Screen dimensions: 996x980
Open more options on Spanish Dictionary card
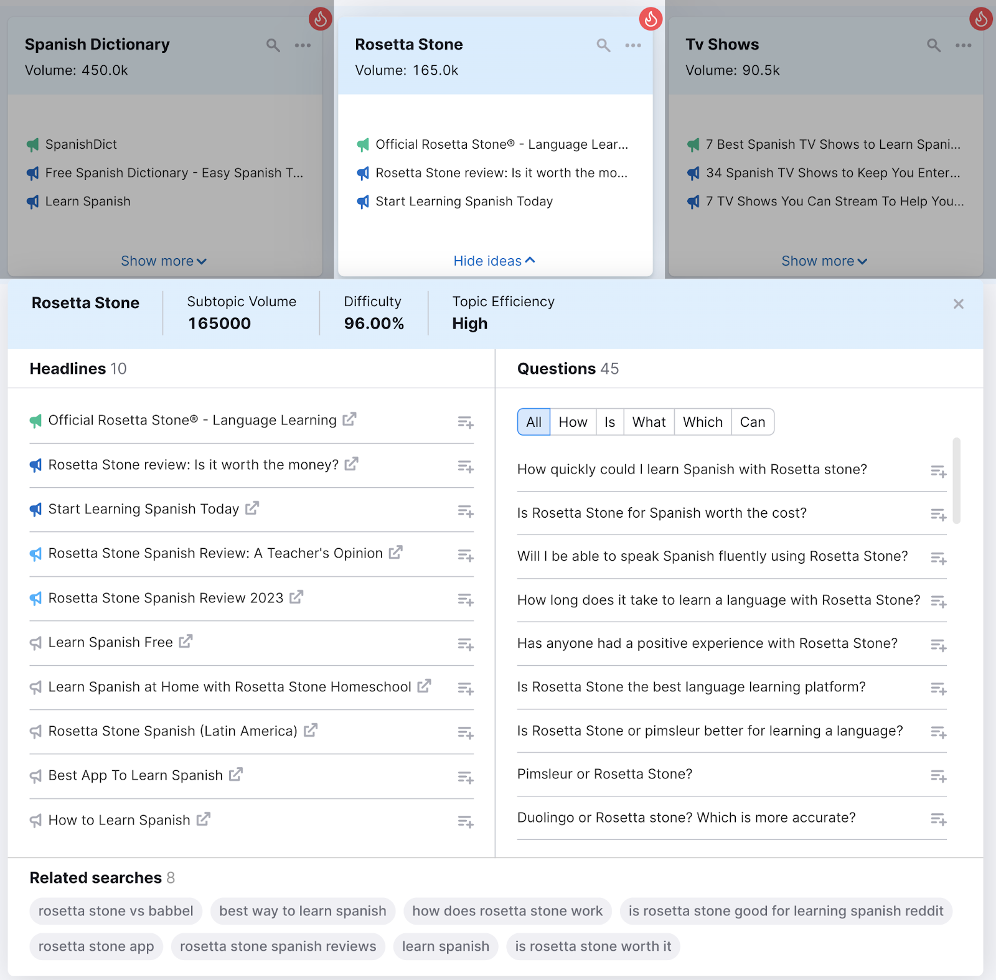click(x=303, y=45)
